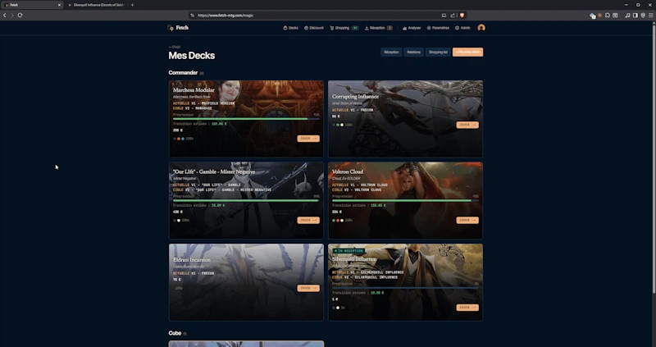
Task: Open the Silverquill Influence deck title
Action: [354, 259]
